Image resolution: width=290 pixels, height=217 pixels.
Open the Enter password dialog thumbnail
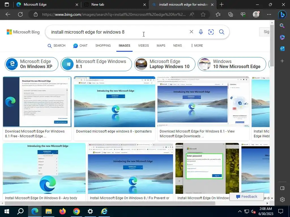(x=207, y=168)
